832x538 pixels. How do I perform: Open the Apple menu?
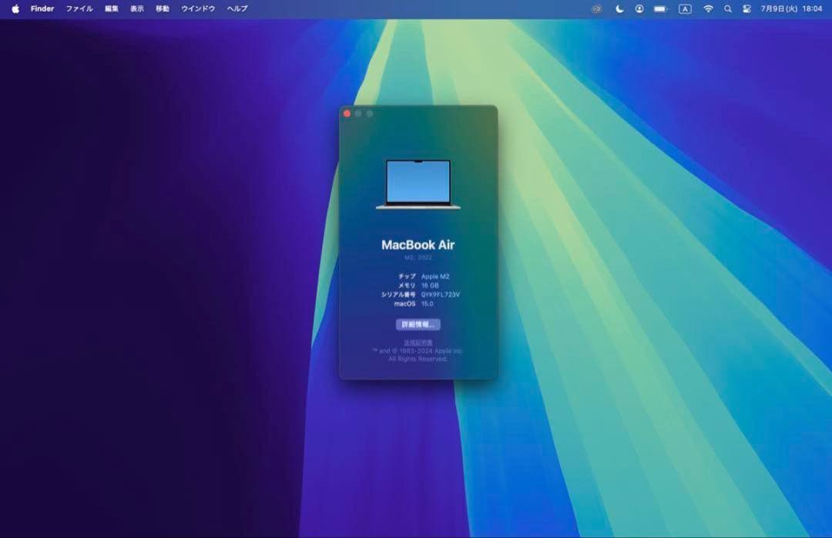click(x=15, y=9)
